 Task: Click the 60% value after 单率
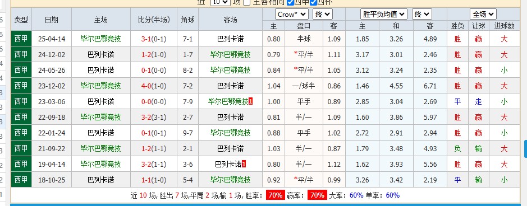[392, 195]
